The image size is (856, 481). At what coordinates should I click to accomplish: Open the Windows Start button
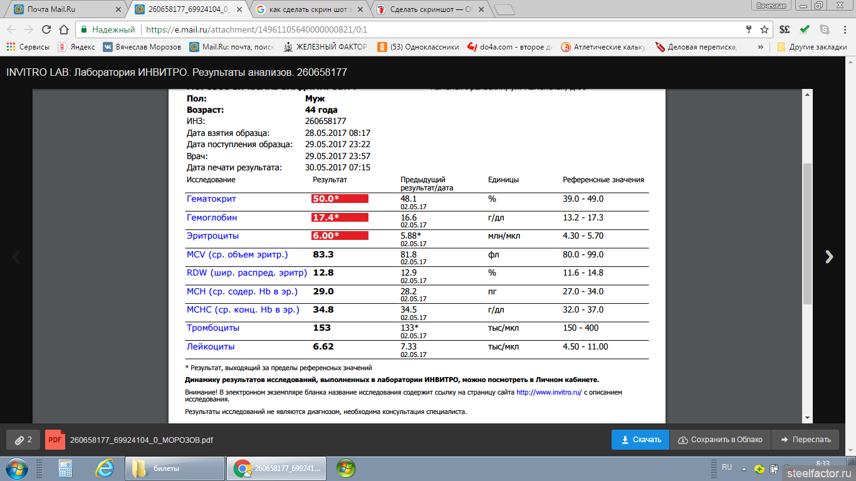click(17, 468)
